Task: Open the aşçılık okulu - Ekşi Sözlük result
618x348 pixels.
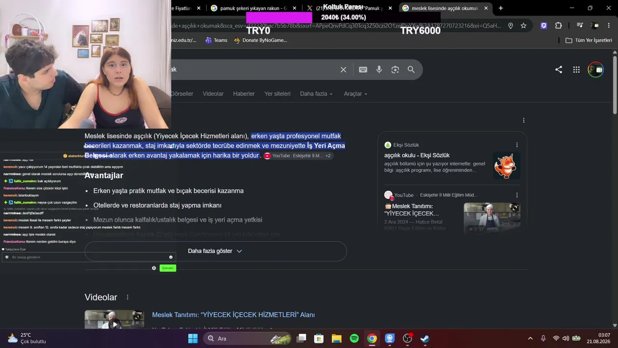Action: click(x=417, y=155)
